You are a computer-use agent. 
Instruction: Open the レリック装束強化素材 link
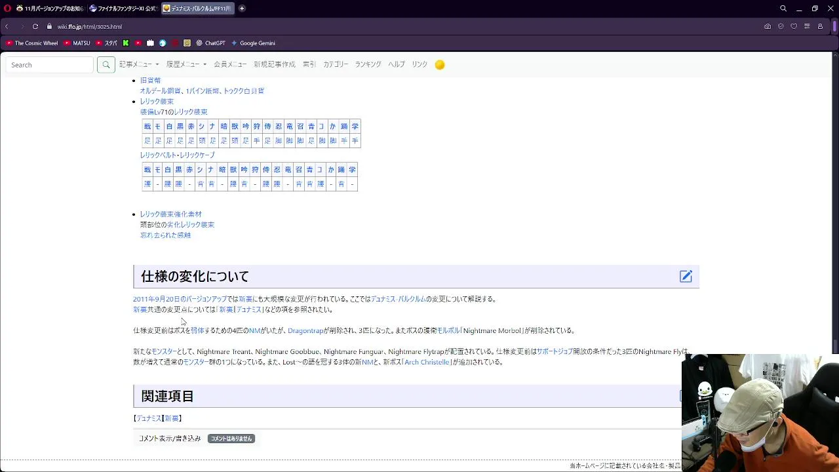pos(170,214)
